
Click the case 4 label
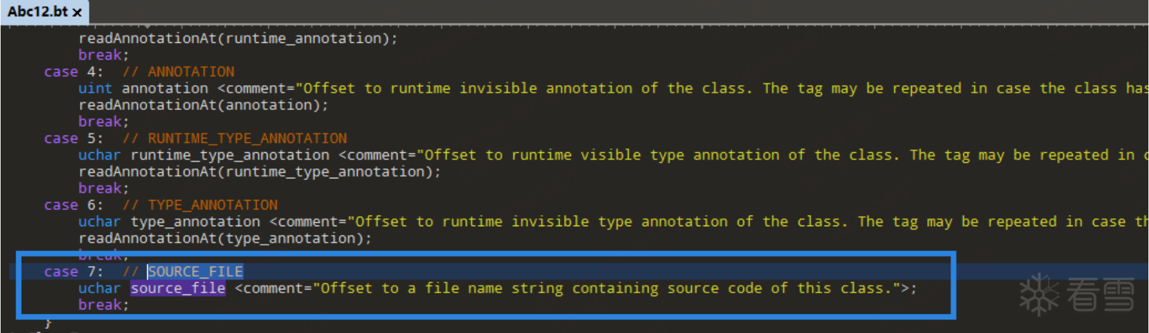(73, 72)
